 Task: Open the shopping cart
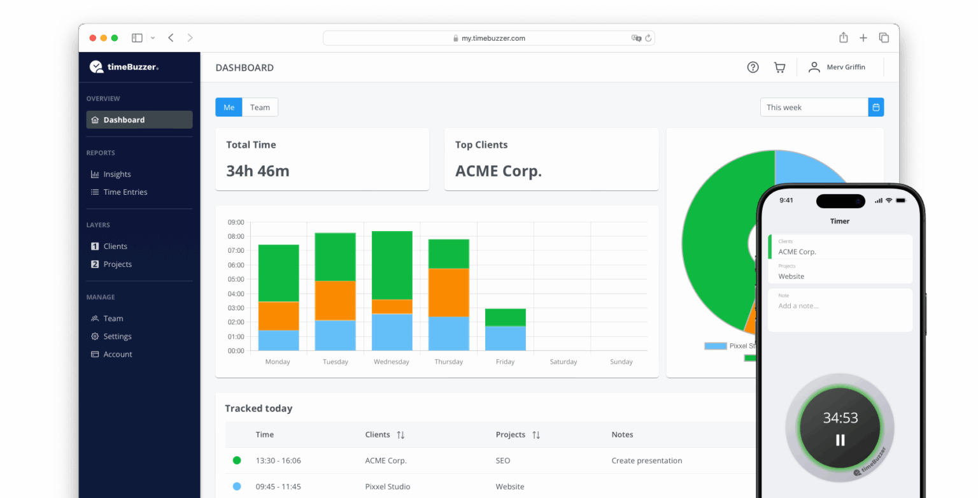point(779,67)
